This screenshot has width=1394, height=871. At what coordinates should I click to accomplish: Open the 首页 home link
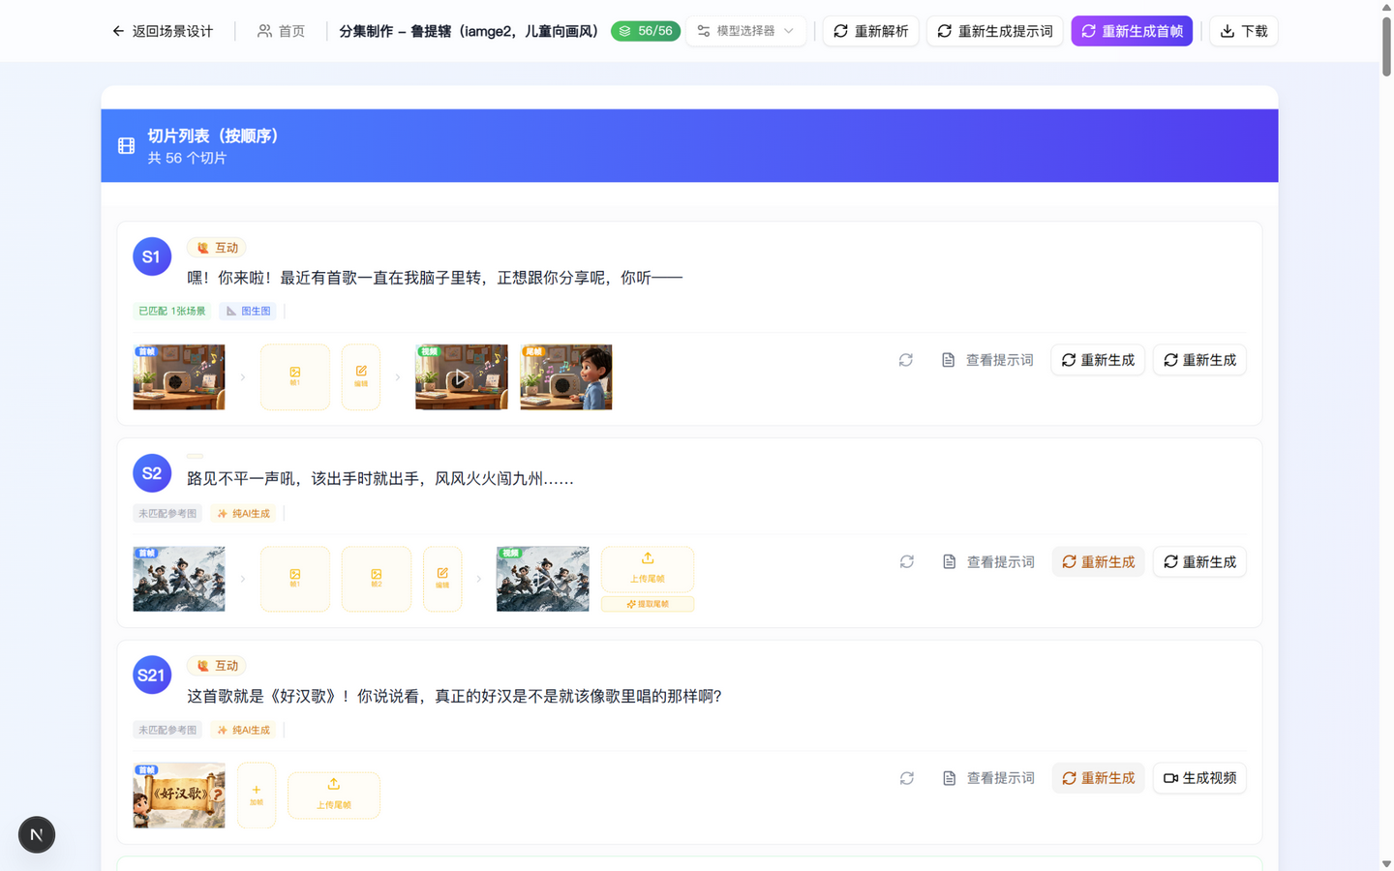(281, 31)
